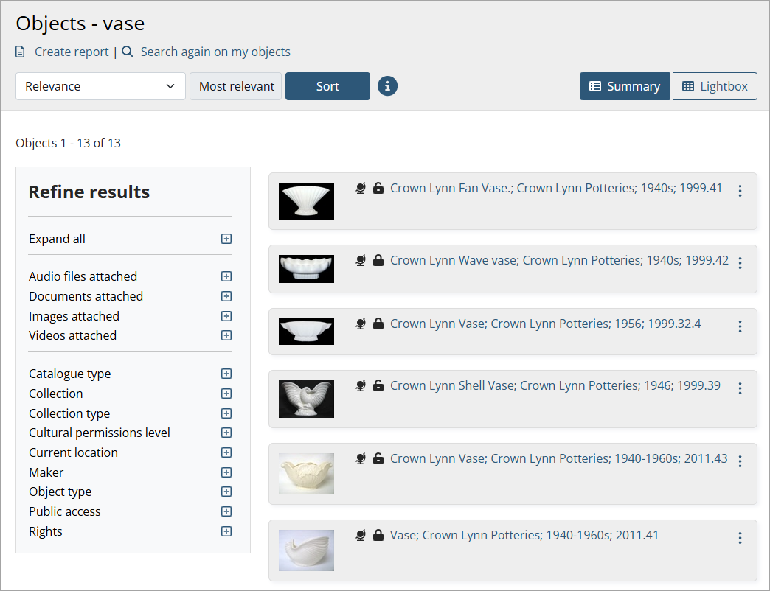The height and width of the screenshot is (591, 770).
Task: Click the globe icon on Crown Lynn Shell Vase
Action: click(361, 385)
